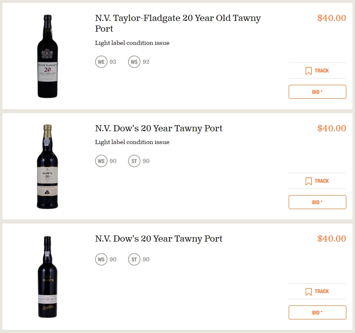Open the second N.V. Dow's 20 Year title

click(x=159, y=128)
